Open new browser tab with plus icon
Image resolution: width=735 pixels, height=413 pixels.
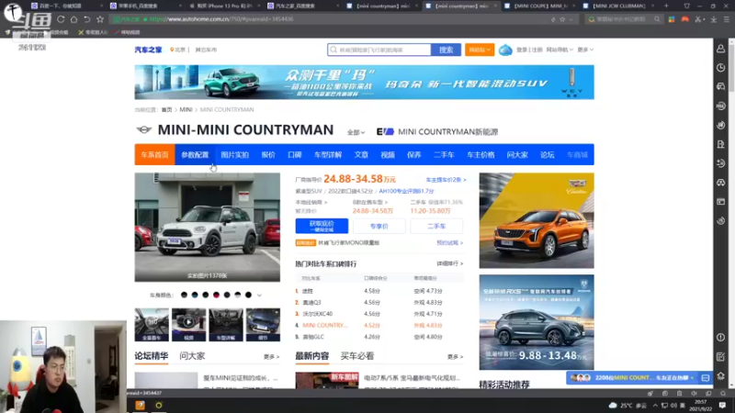pos(666,6)
